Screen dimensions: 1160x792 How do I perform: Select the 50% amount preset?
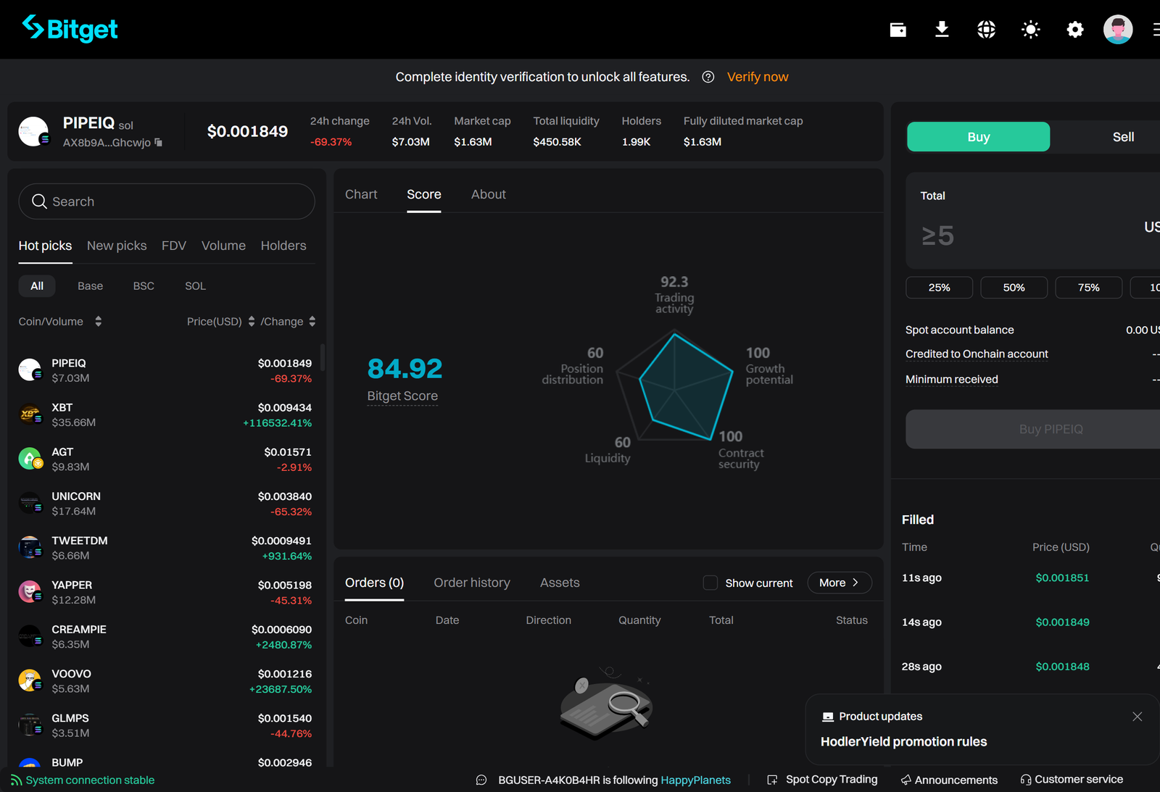pyautogui.click(x=1014, y=287)
